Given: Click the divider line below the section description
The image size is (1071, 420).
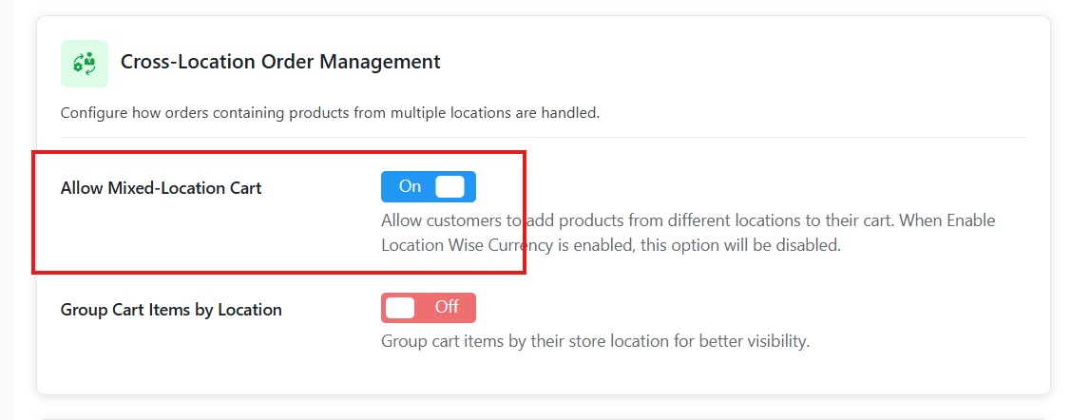Looking at the screenshot, I should [543, 137].
